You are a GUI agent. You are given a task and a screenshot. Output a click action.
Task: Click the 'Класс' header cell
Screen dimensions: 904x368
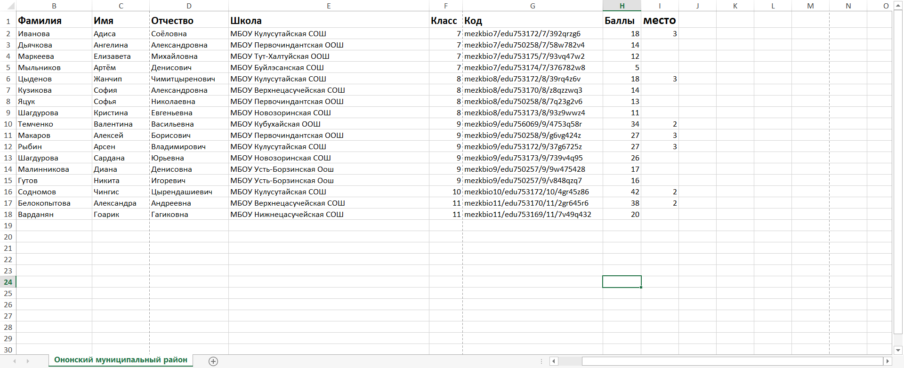click(445, 21)
